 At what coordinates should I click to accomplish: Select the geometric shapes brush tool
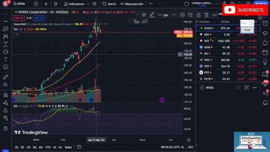point(5,52)
